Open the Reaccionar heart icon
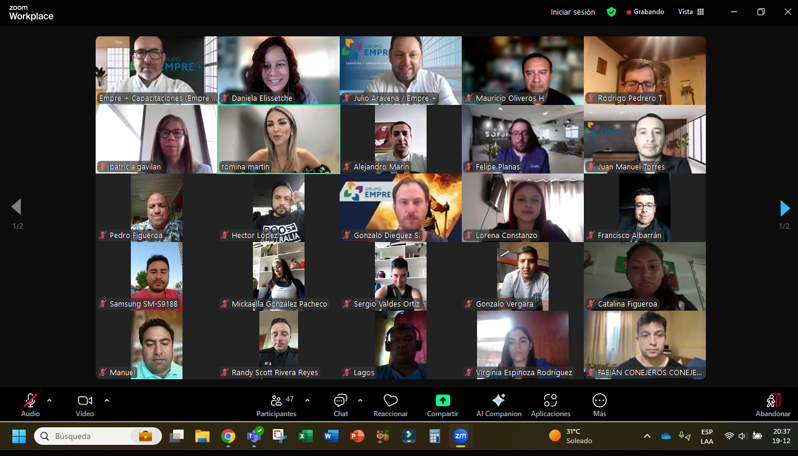Screen dimensions: 798x456 (x=391, y=401)
